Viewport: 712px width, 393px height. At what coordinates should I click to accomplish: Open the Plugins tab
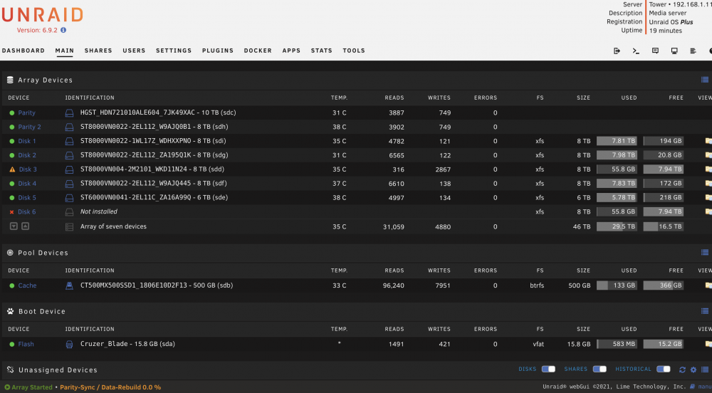coord(217,51)
